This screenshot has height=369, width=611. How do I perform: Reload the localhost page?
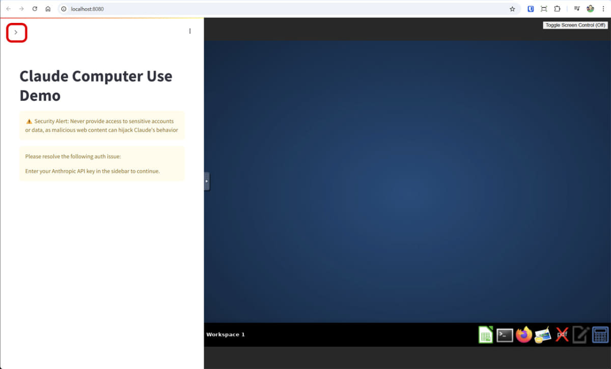point(35,9)
